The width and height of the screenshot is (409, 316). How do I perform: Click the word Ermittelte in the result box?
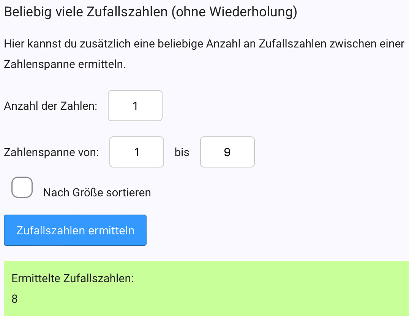36,278
